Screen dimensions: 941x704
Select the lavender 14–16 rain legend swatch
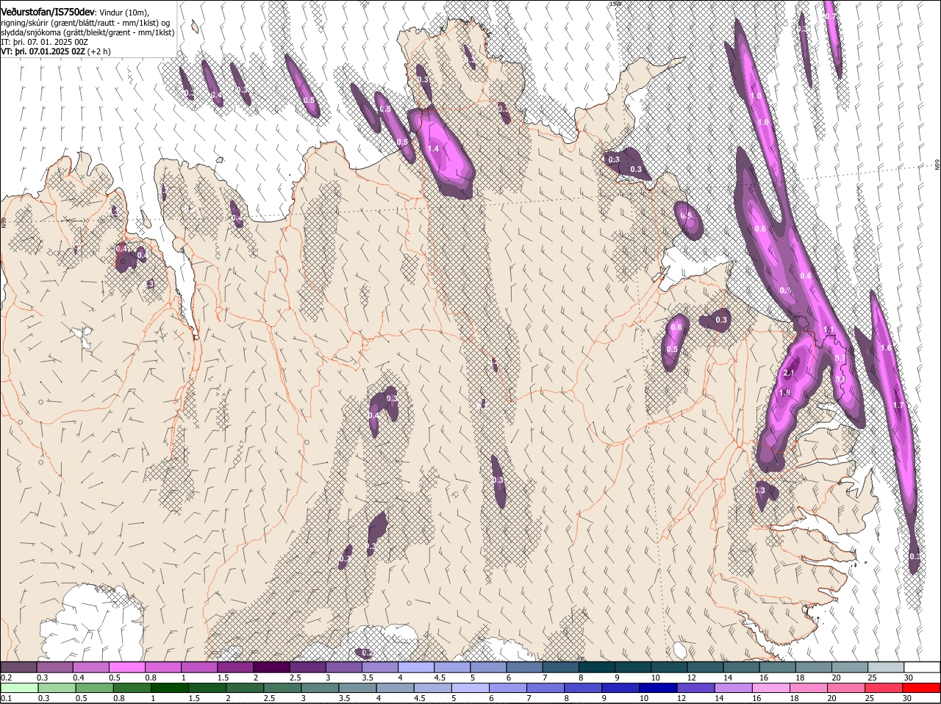tap(734, 688)
